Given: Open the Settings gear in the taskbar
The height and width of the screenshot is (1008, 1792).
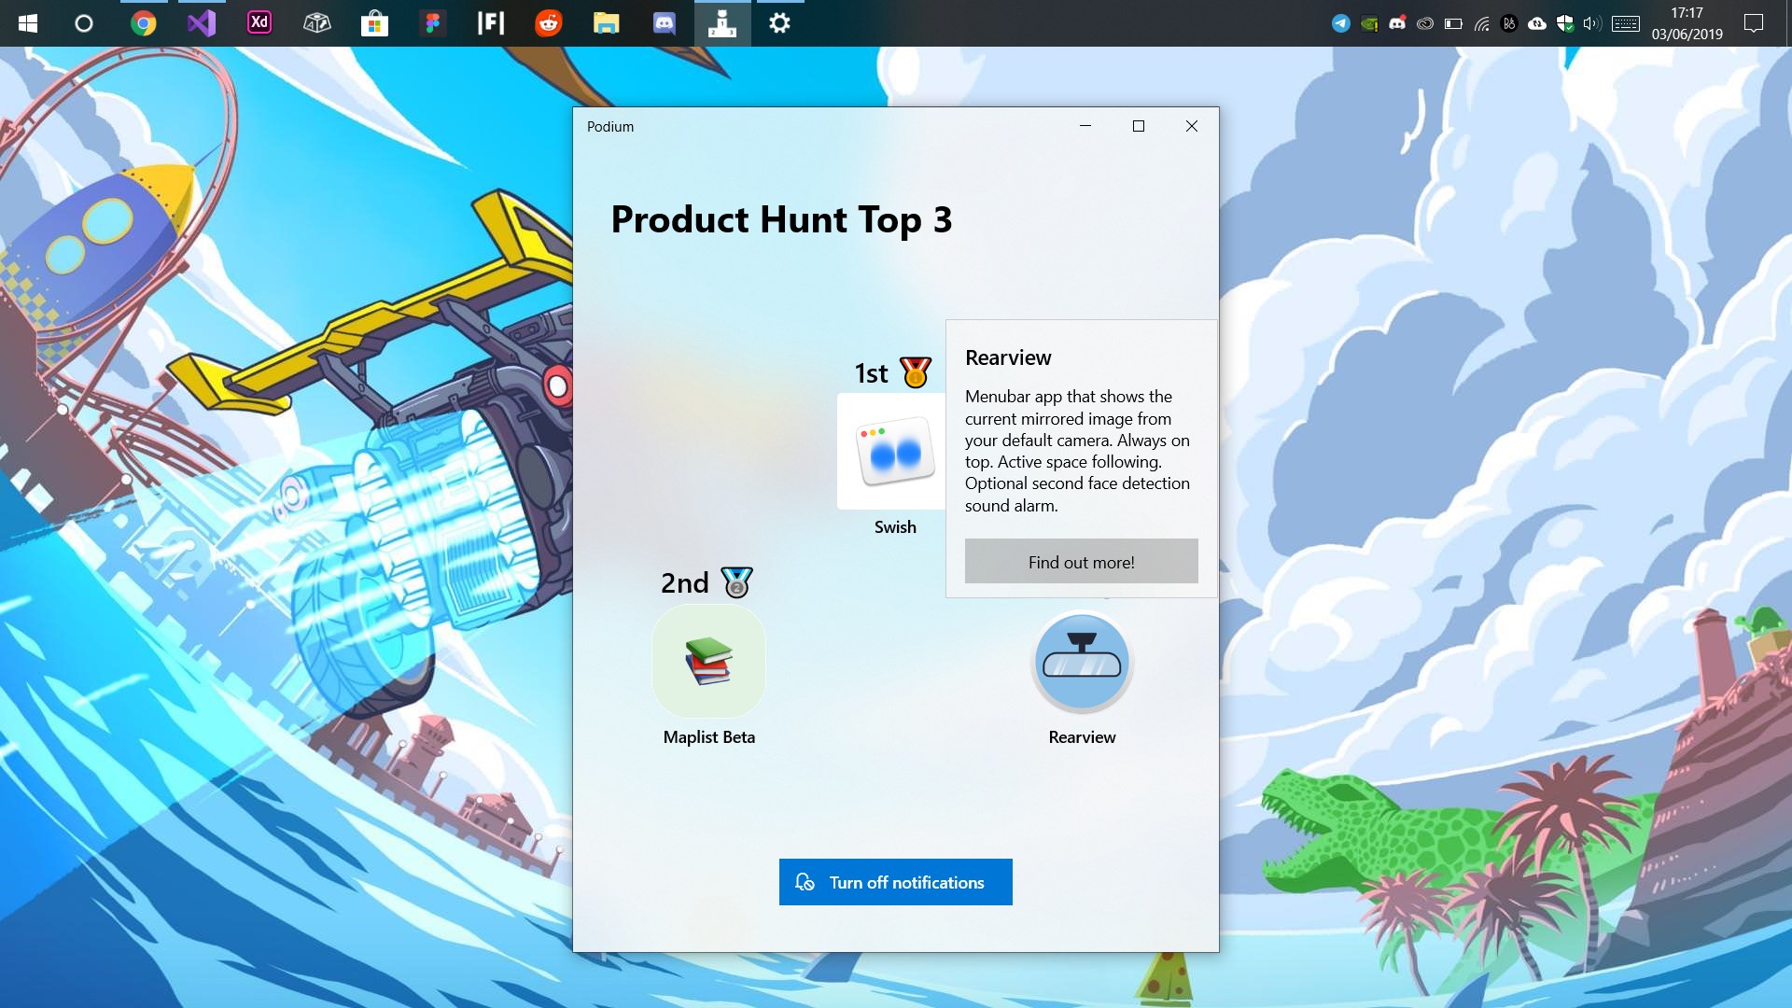Looking at the screenshot, I should 779,23.
